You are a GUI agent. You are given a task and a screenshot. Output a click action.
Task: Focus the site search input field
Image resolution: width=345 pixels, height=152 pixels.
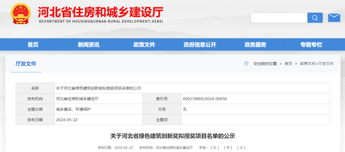pos(279,18)
